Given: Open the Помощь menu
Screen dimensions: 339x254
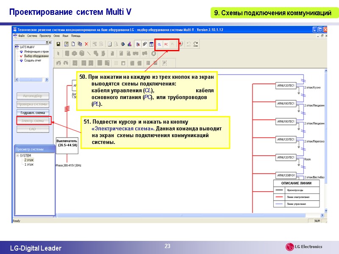Looking at the screenshot, I should 76,36.
